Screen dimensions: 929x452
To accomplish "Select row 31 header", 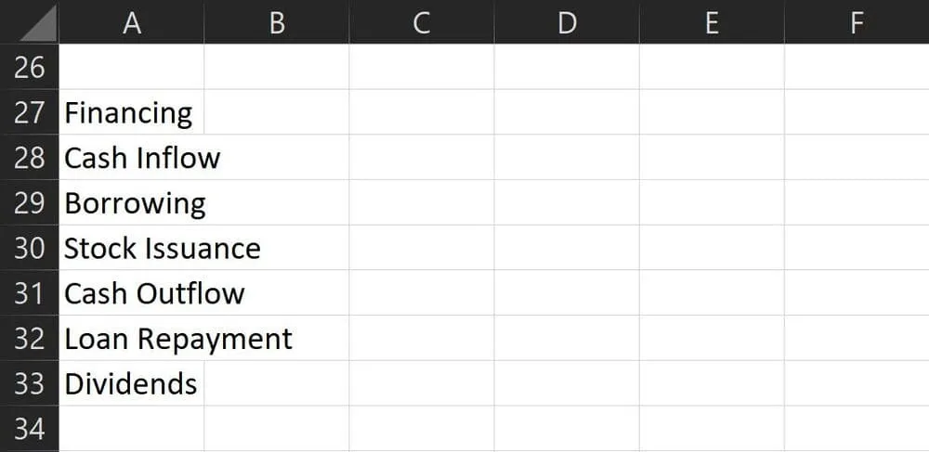I will tap(30, 293).
